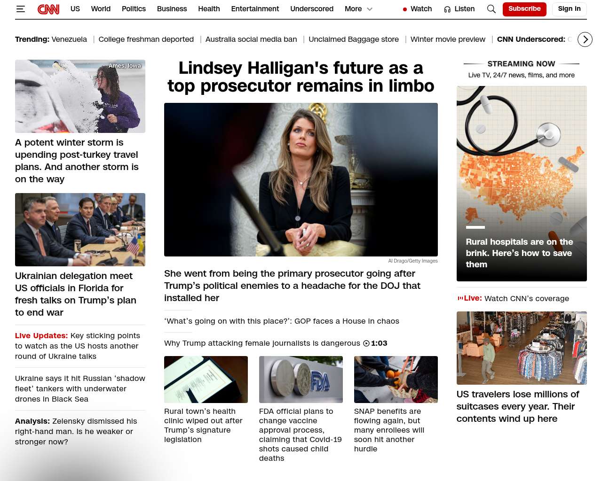Go to the Politics section
The image size is (602, 481).
pos(134,9)
